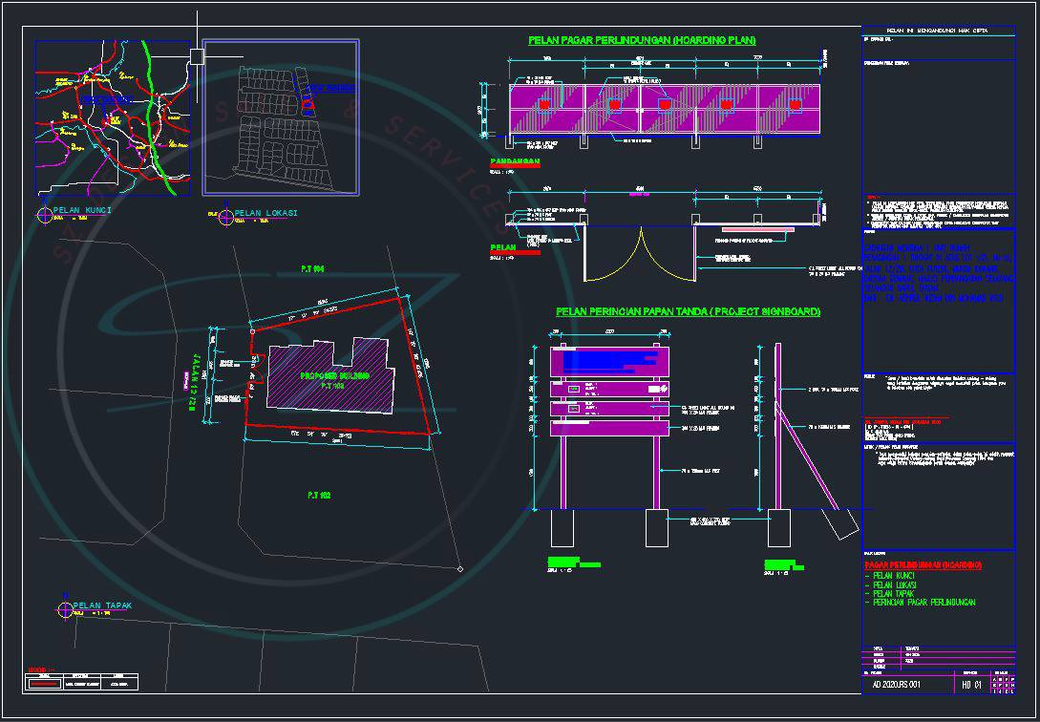1040x722 pixels.
Task: Click the red PAGAR PERLINDUNGAN (HOARDING) title block entry
Action: tap(923, 564)
